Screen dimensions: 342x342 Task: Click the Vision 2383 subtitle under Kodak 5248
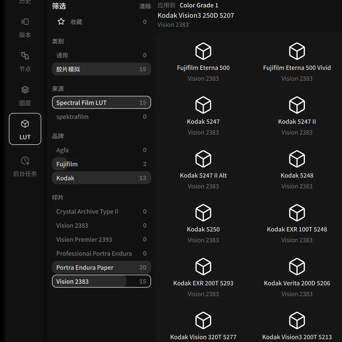[x=297, y=186]
